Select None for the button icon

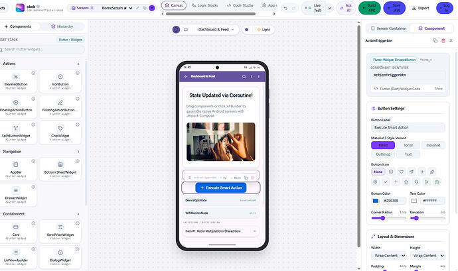[378, 172]
